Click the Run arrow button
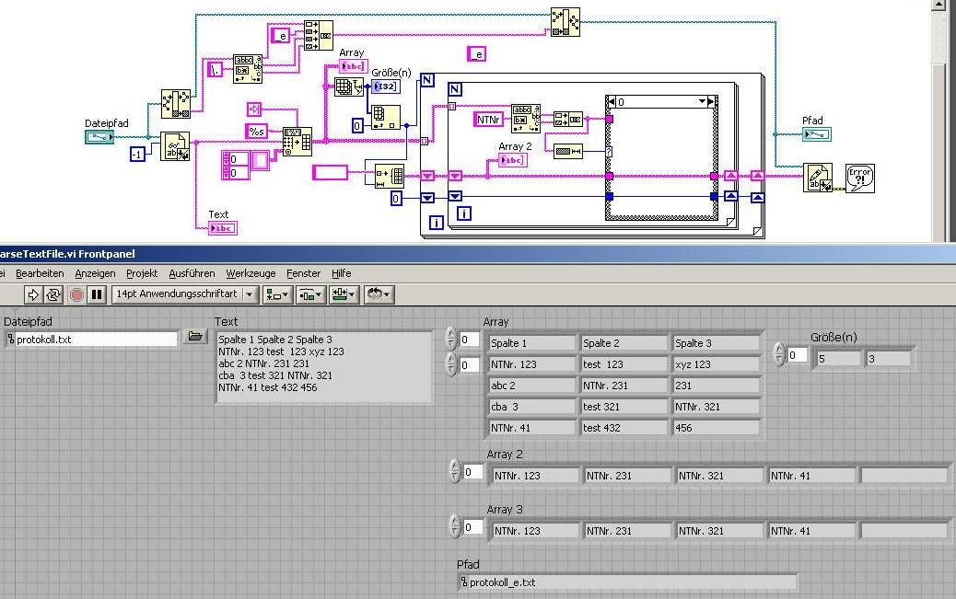The image size is (956, 599). (x=33, y=295)
